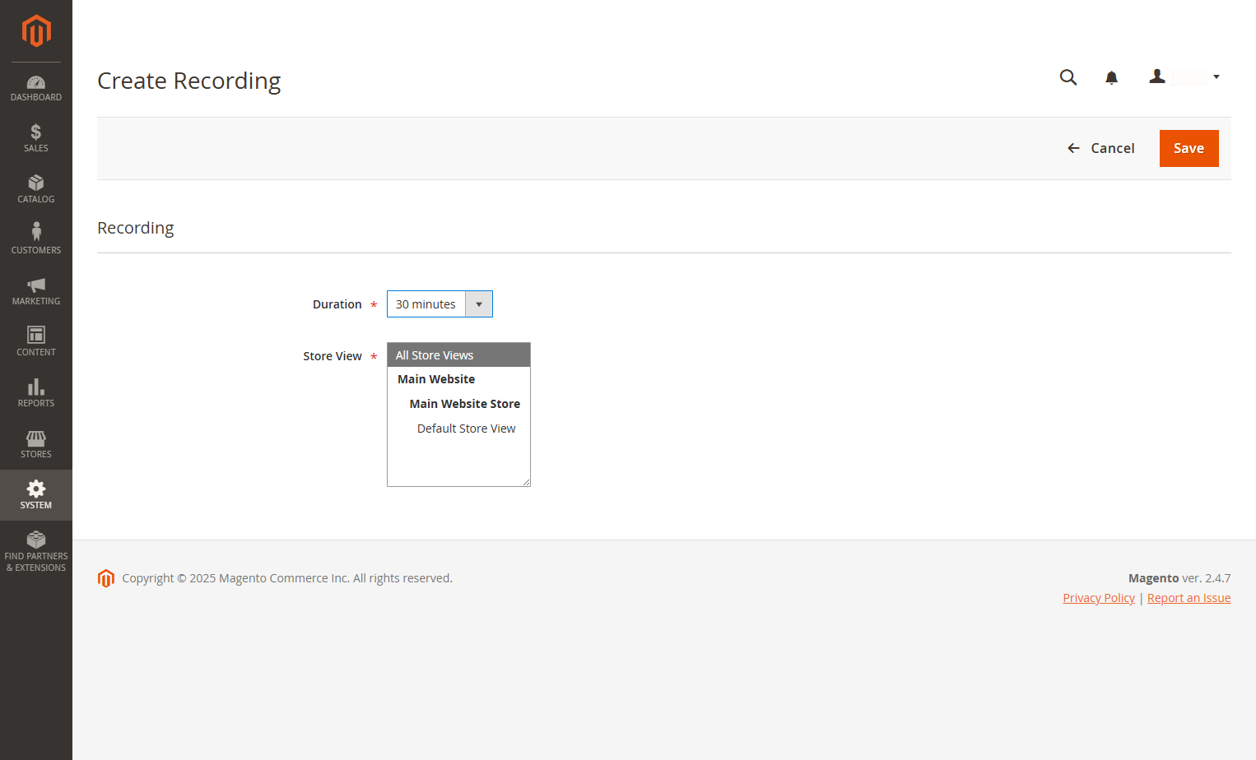This screenshot has height=760, width=1256.
Task: Open the Content menu
Action: (36, 342)
